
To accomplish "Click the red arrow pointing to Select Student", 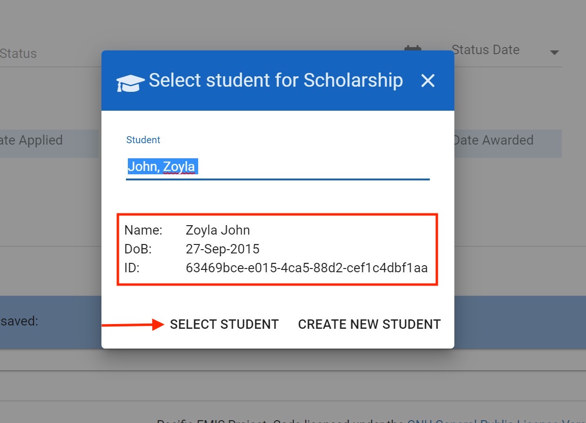I will pos(133,325).
